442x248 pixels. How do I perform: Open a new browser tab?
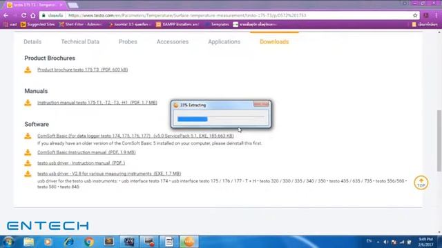[x=73, y=5]
